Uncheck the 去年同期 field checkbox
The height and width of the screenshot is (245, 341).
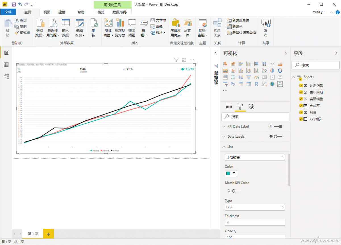[x=301, y=92]
